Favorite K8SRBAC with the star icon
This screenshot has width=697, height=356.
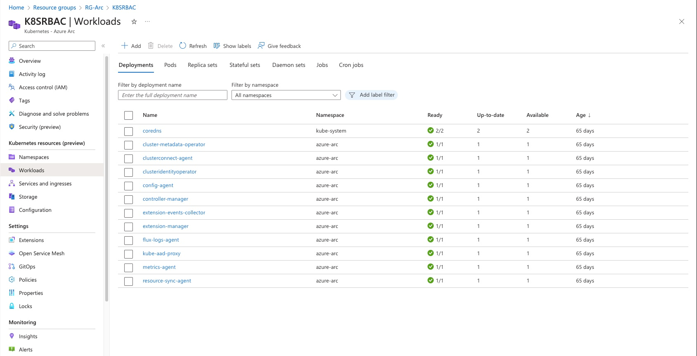134,22
